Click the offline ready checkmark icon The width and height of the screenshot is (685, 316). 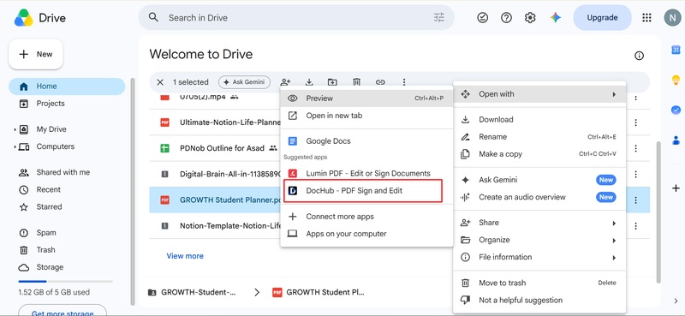482,17
